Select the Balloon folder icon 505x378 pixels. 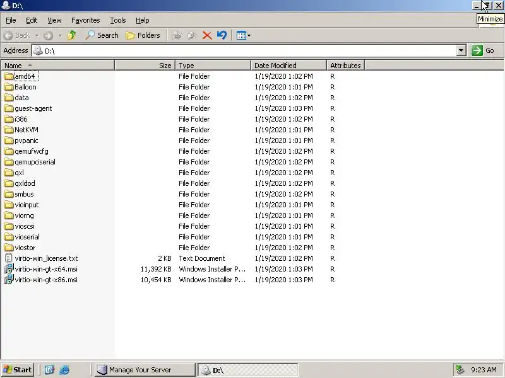point(9,87)
